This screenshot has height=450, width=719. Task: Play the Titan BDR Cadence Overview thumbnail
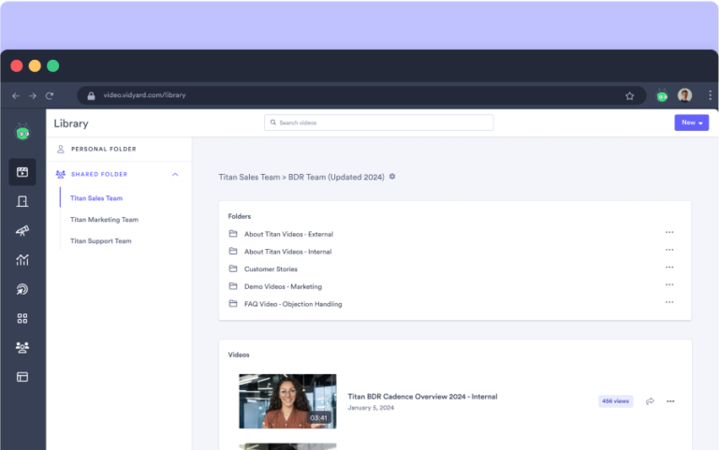287,400
